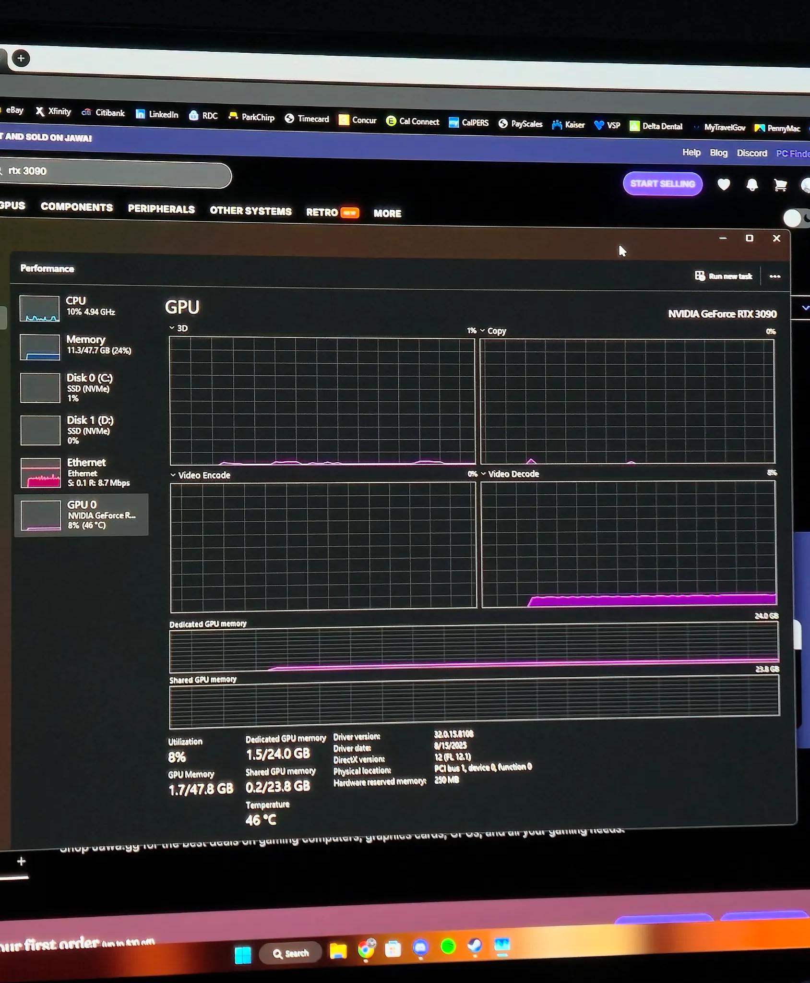Toggle the site theme switch
The width and height of the screenshot is (810, 983).
pyautogui.click(x=797, y=218)
